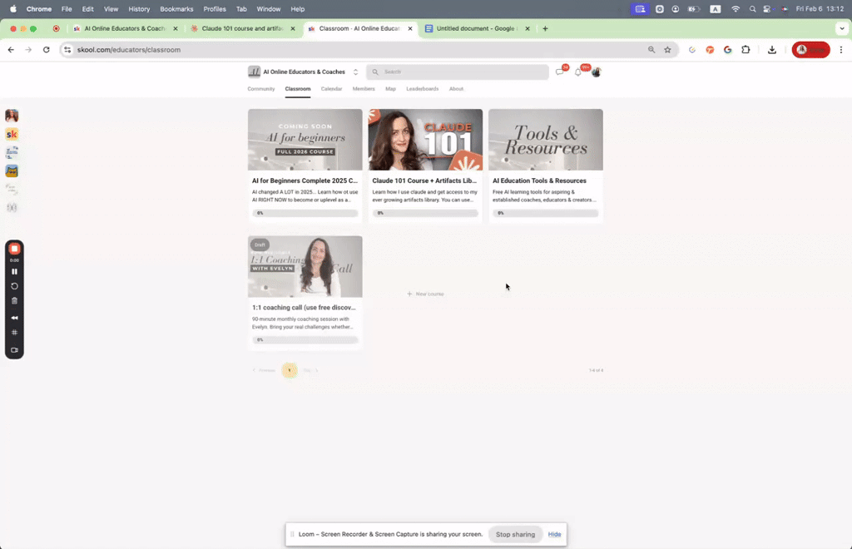Screen dimensions: 852x549
Task: Select the Classroom tab
Action: (298, 88)
